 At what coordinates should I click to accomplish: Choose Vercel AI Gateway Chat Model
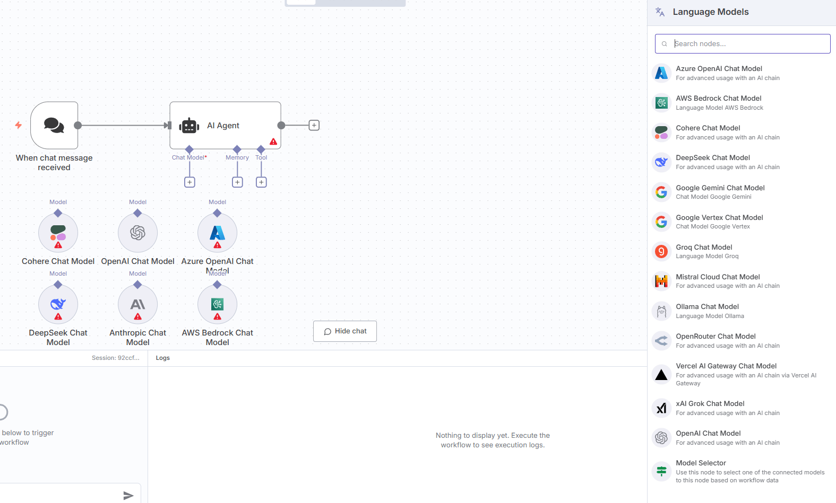742,374
